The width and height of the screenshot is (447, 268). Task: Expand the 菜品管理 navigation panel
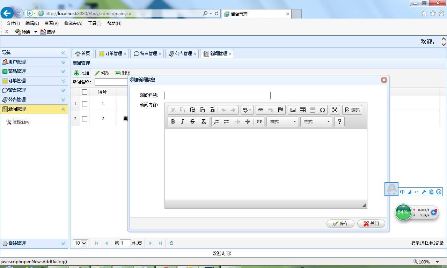point(63,72)
